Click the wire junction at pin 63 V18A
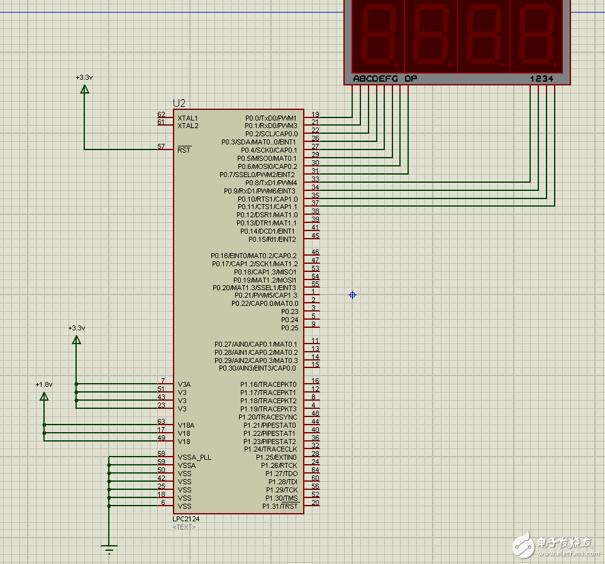Screen dimensions: 605x564 pos(44,425)
